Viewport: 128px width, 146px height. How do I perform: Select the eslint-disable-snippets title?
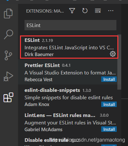click(x=52, y=90)
